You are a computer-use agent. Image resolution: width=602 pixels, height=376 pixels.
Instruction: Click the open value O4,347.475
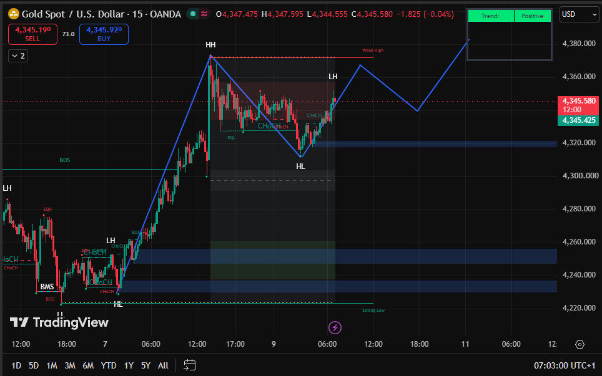tap(237, 14)
